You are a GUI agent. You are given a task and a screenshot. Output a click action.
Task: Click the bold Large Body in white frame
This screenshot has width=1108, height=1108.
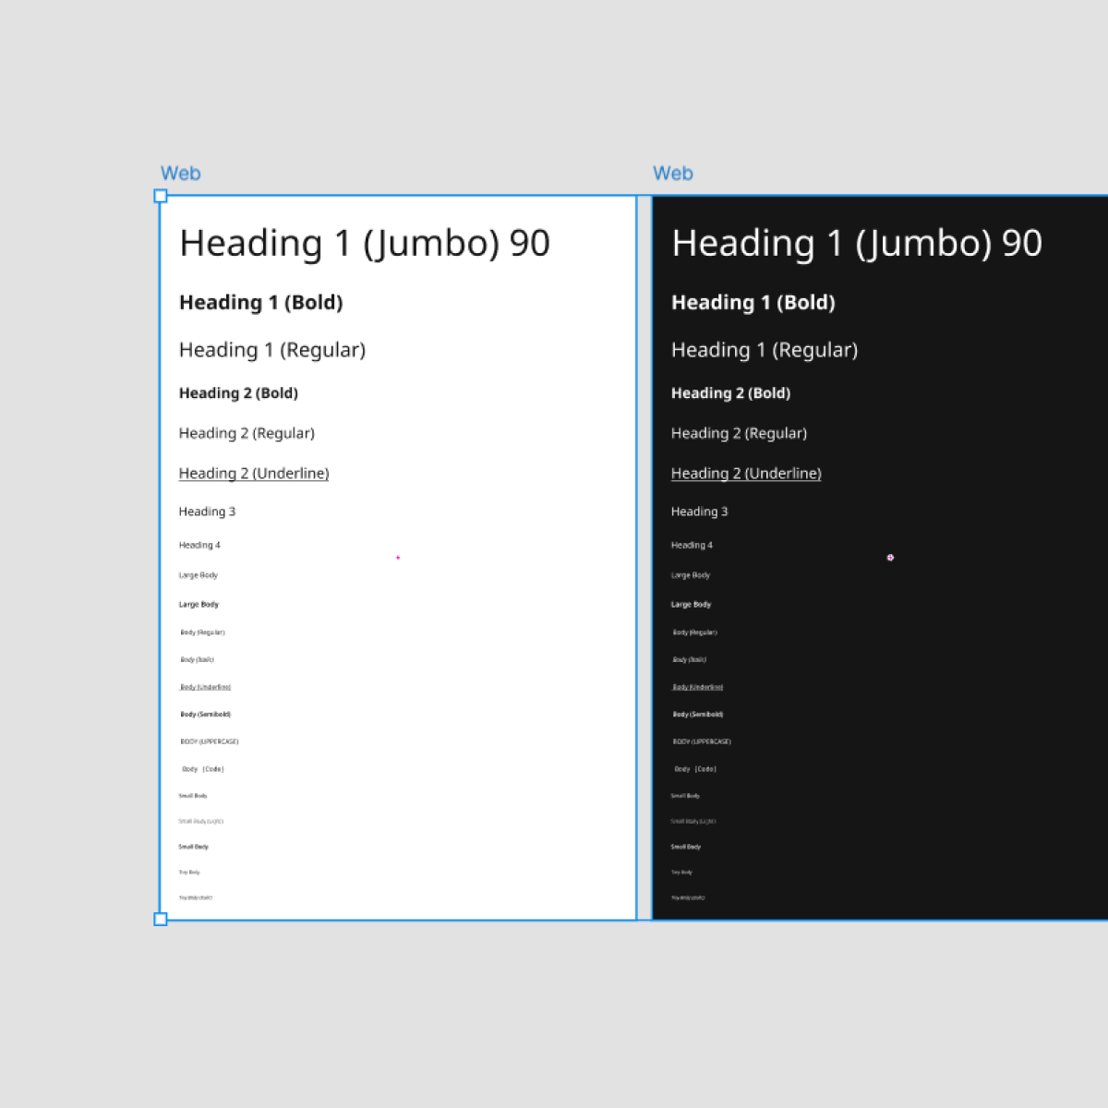click(199, 605)
